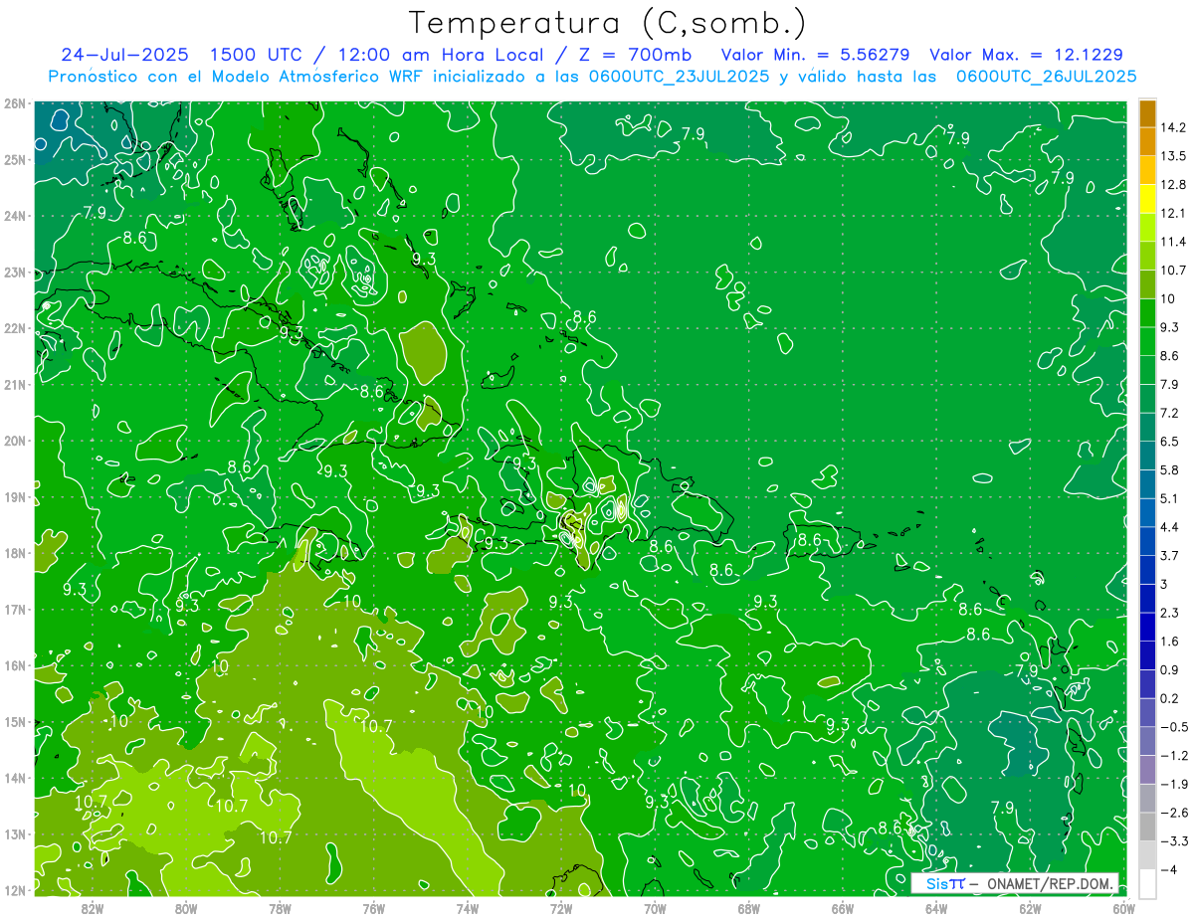
Task: Click the 3.7 value on the colorbar
Action: [x=1170, y=555]
